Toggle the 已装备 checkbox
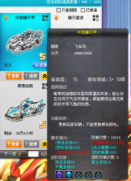131x181 pixels. [83, 10]
